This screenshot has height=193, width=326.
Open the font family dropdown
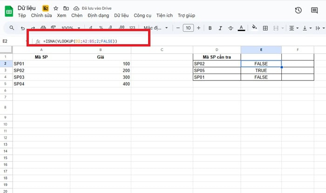[x=155, y=28]
